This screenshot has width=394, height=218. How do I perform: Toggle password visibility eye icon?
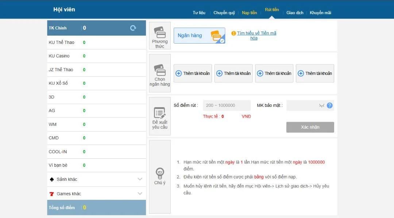click(322, 105)
